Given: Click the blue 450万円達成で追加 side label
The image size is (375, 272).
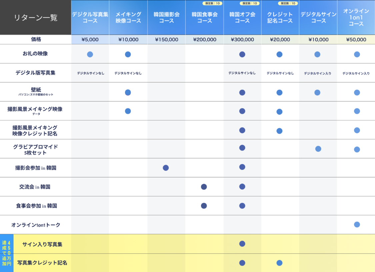Looking at the screenshot, I should coord(7,253).
